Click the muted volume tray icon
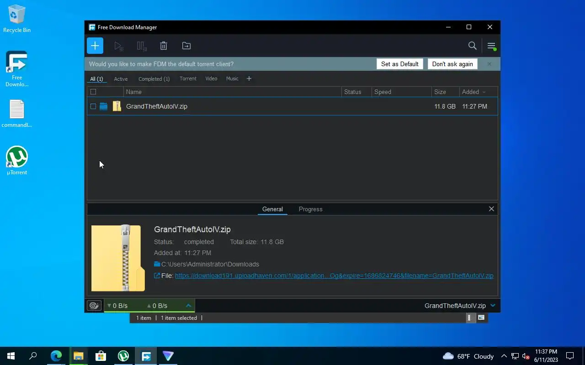 [x=526, y=356]
